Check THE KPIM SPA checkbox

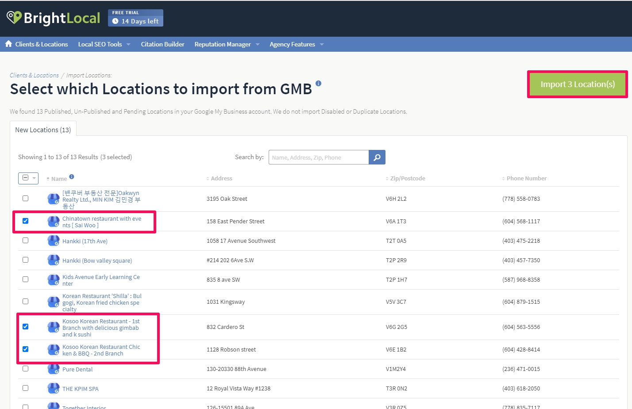(26, 388)
